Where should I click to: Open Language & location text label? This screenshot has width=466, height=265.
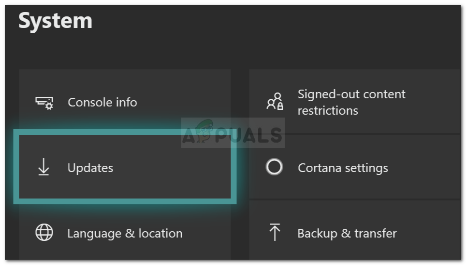[x=125, y=234]
